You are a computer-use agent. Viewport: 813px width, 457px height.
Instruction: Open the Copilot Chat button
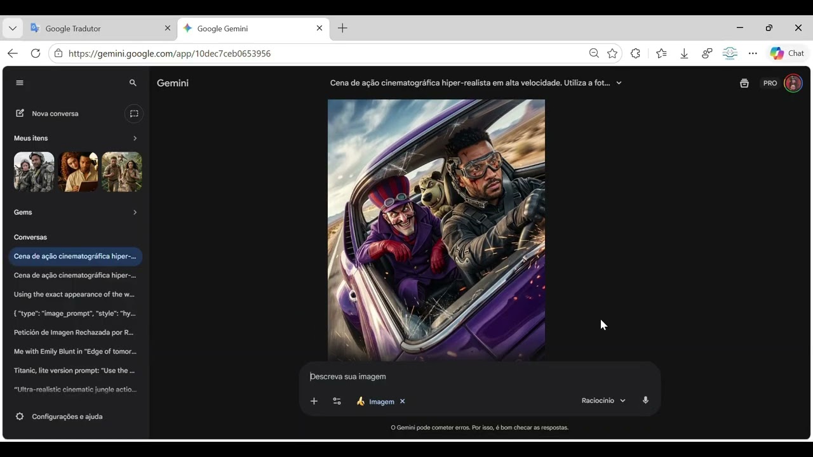[x=788, y=54]
